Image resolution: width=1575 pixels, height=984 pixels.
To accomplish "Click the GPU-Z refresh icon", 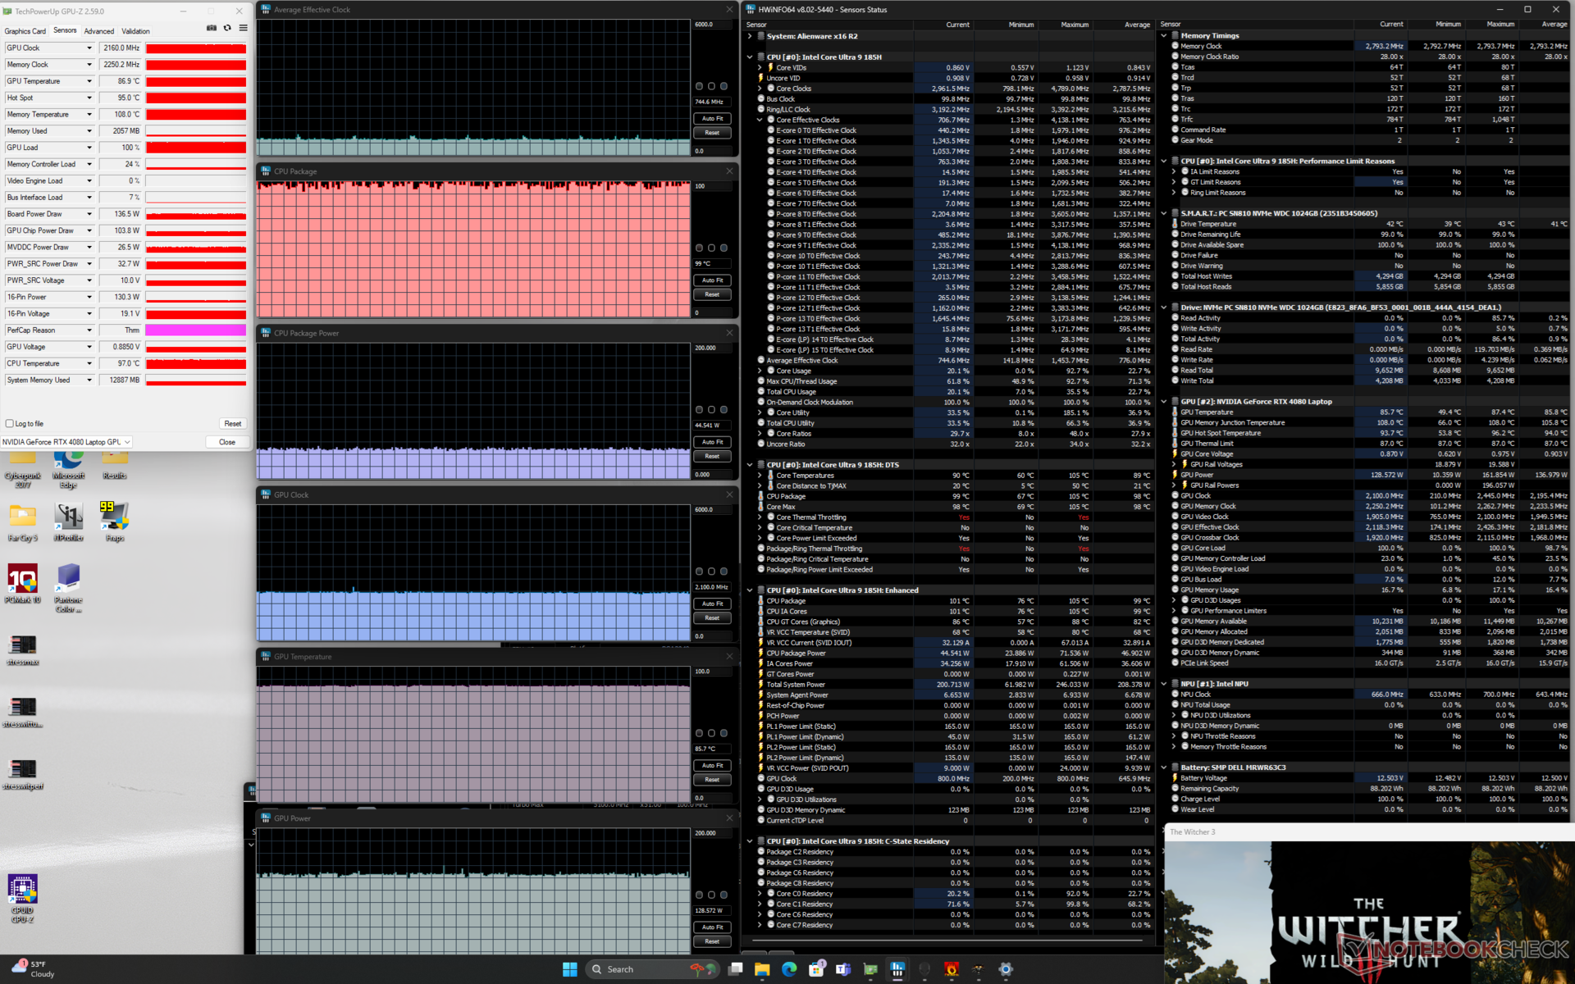I will pyautogui.click(x=227, y=28).
